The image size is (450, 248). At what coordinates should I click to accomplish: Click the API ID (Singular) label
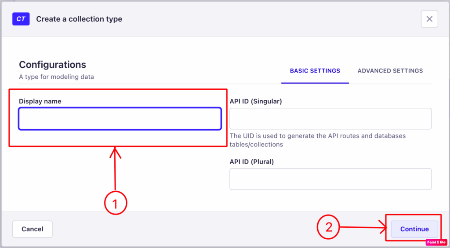256,101
